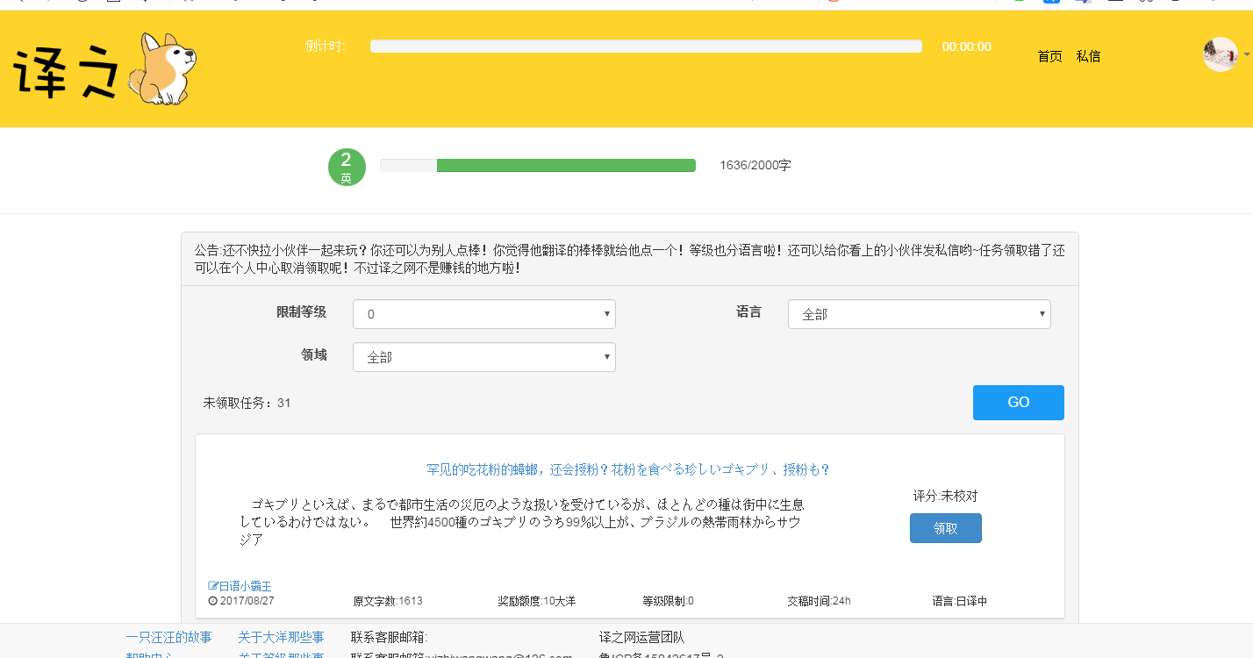Open the 日语小霸王 author link

[x=245, y=586]
